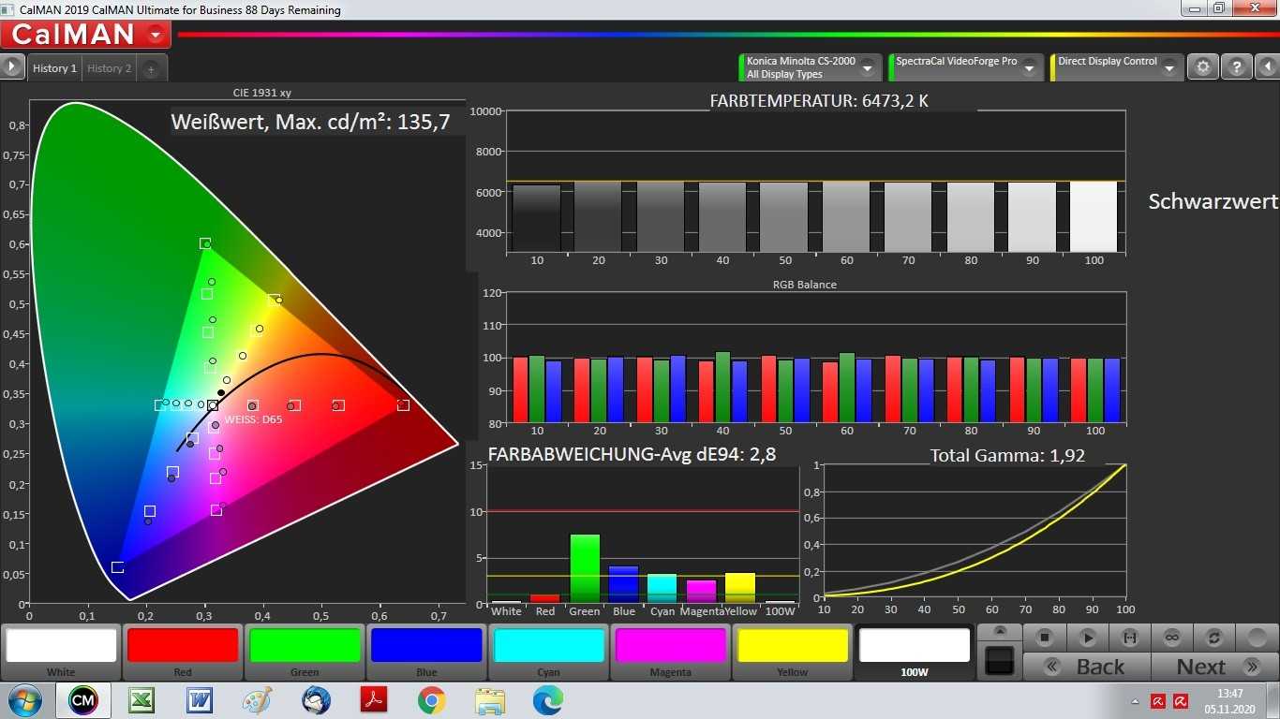Go Back to the previous step
The width and height of the screenshot is (1280, 719).
coord(1085,667)
